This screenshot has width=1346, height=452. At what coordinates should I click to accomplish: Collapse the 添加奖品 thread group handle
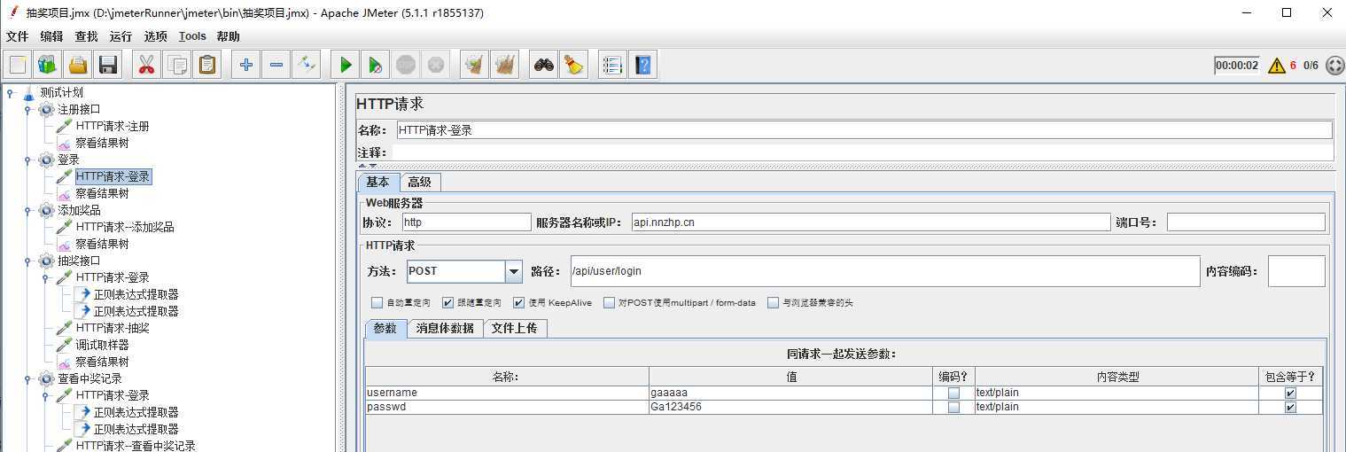coord(27,211)
